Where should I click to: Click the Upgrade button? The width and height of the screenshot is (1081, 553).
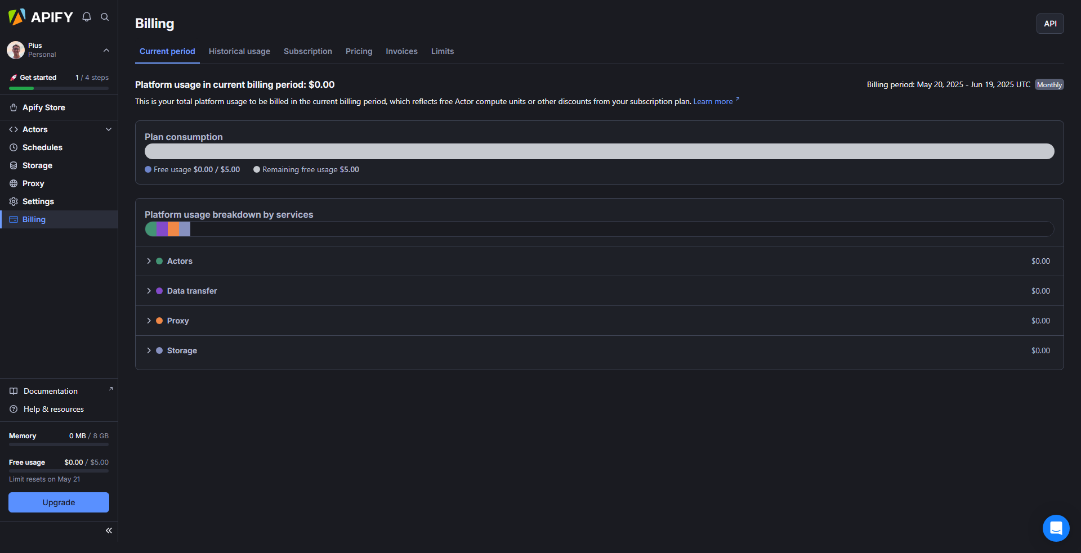pyautogui.click(x=59, y=502)
